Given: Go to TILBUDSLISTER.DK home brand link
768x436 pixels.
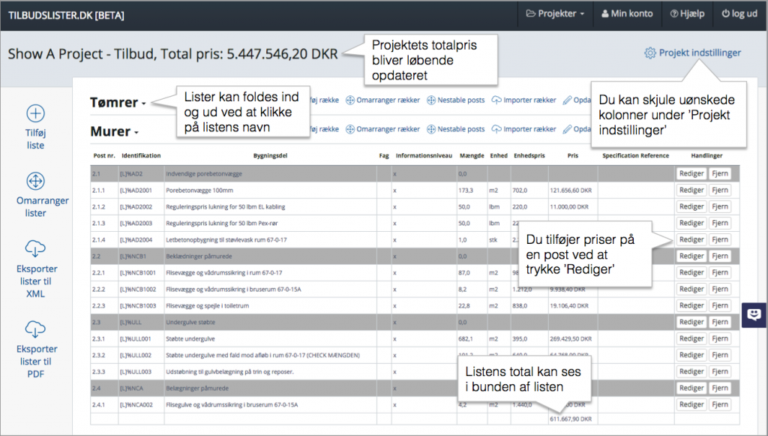Looking at the screenshot, I should pyautogui.click(x=66, y=15).
